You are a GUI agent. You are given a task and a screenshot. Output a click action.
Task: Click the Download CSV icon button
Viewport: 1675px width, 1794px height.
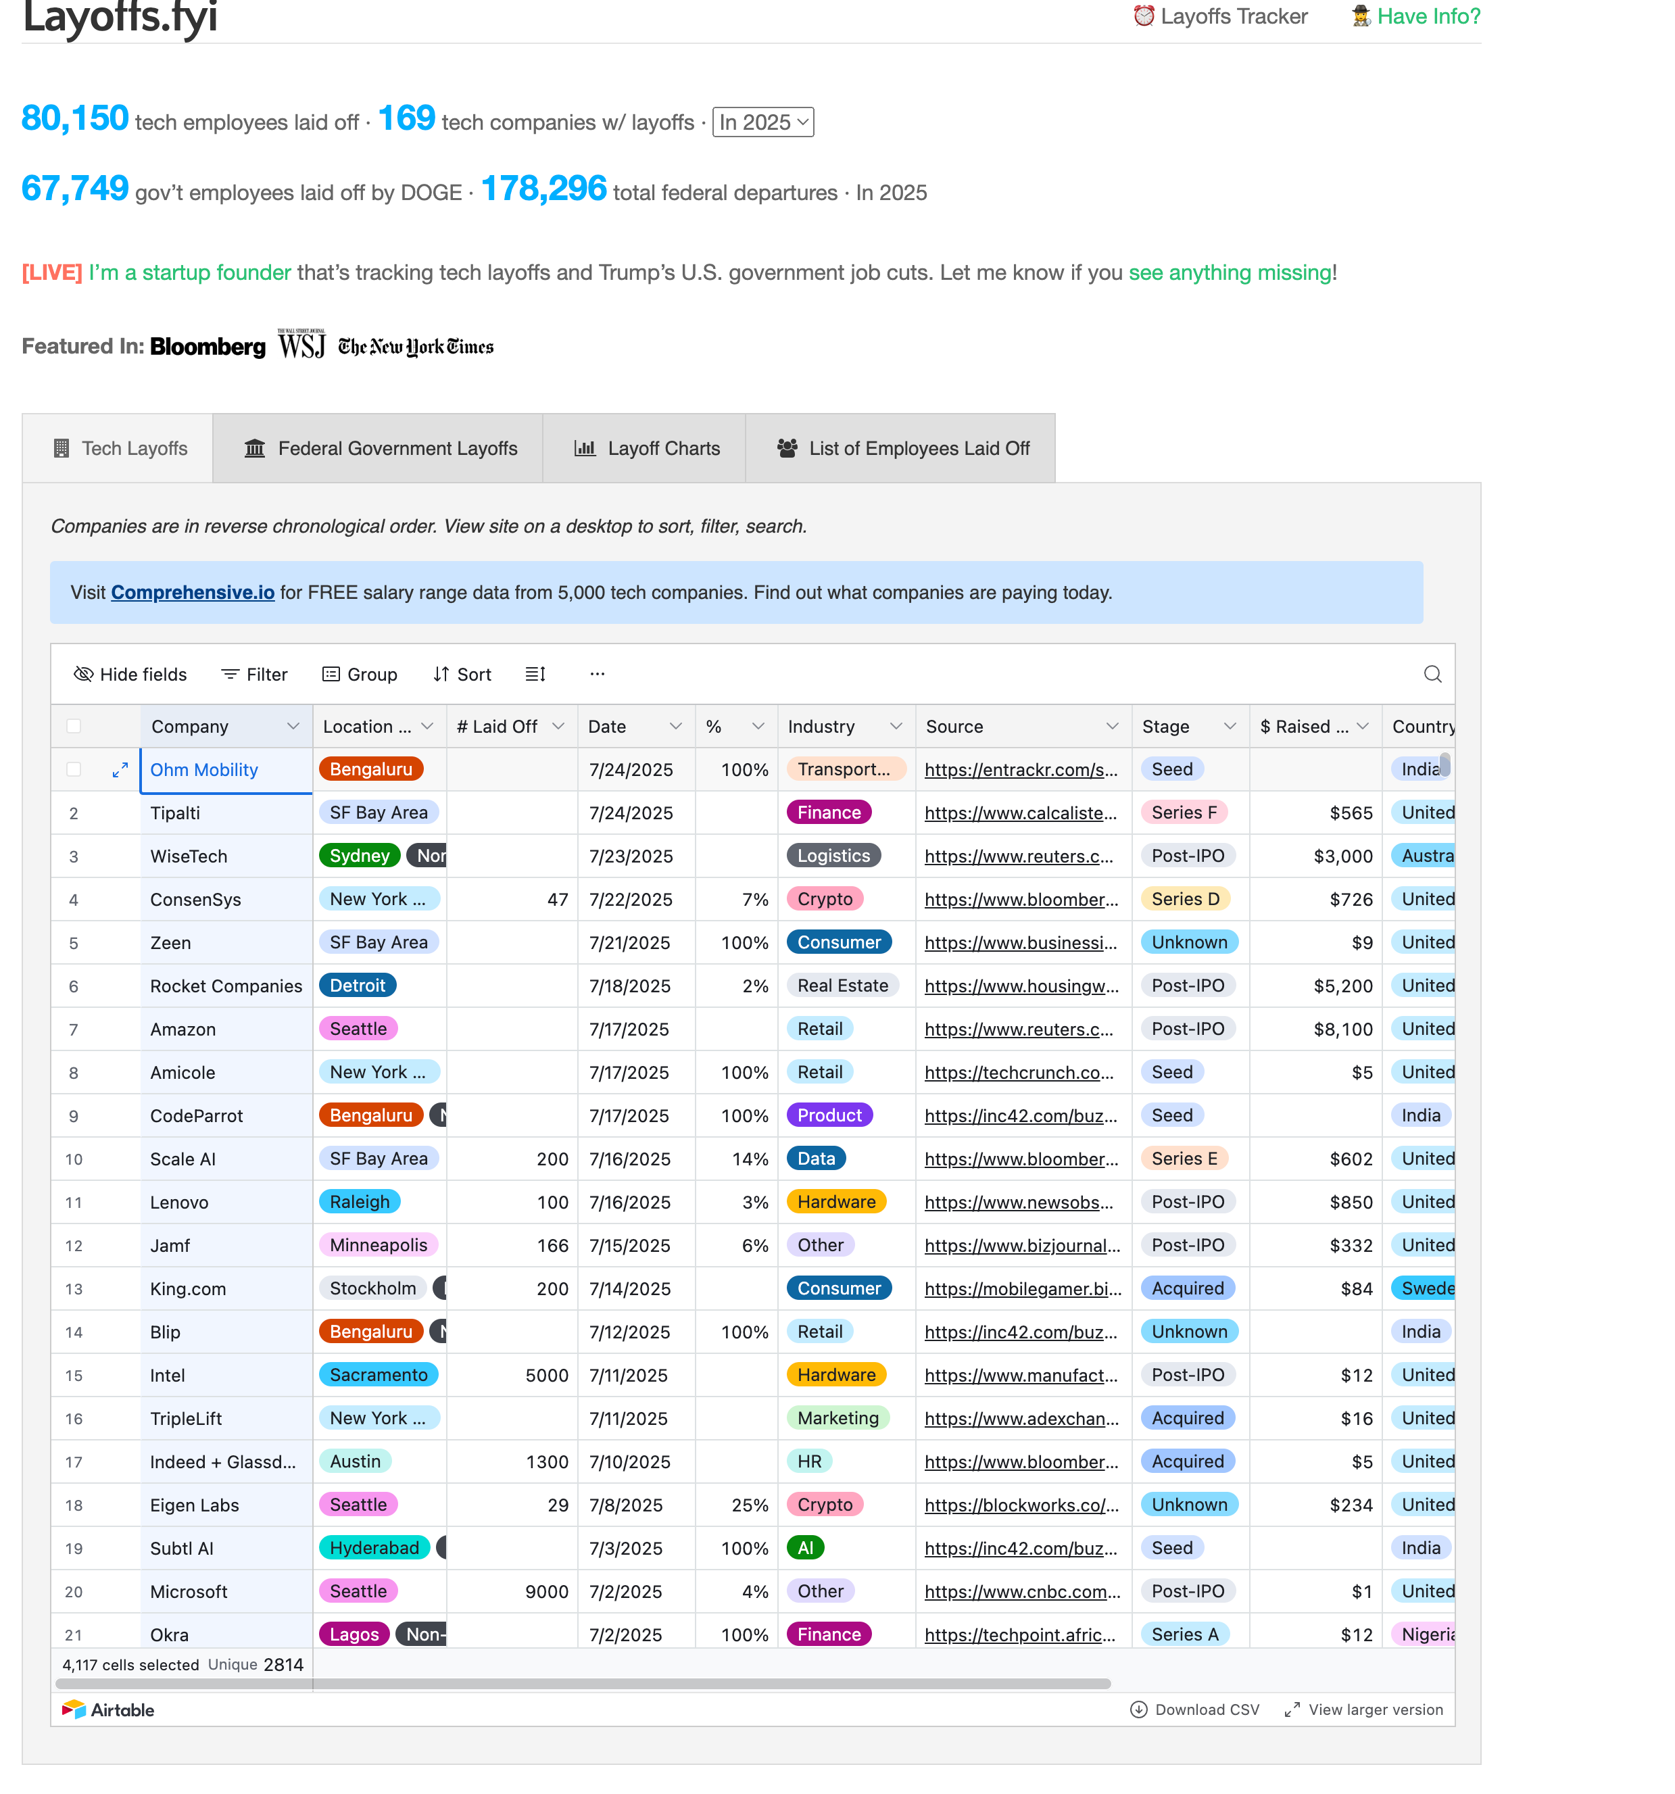[x=1138, y=1710]
